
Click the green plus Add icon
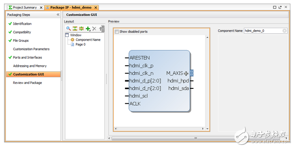point(88,28)
